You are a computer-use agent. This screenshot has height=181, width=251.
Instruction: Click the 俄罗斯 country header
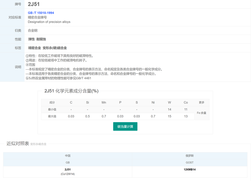click(x=189, y=156)
